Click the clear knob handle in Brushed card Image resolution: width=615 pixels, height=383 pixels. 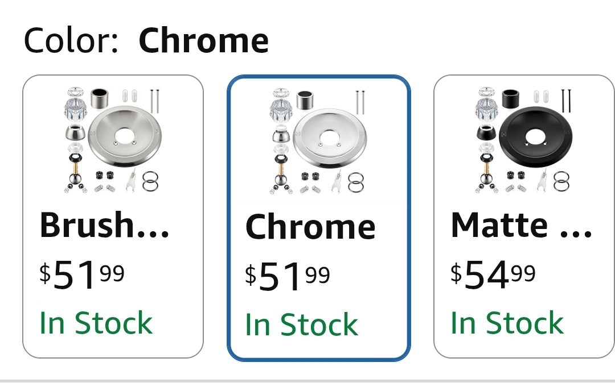click(x=76, y=105)
